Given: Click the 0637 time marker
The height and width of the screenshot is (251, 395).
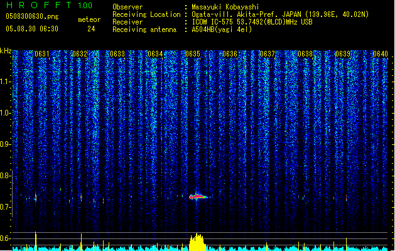Looking at the screenshot, I should click(268, 54).
